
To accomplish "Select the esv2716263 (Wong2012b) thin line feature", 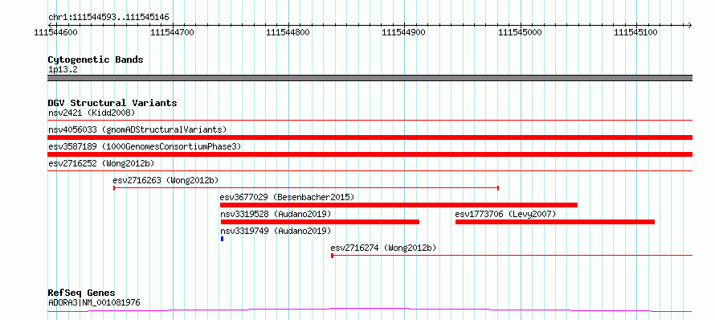I will 306,187.
